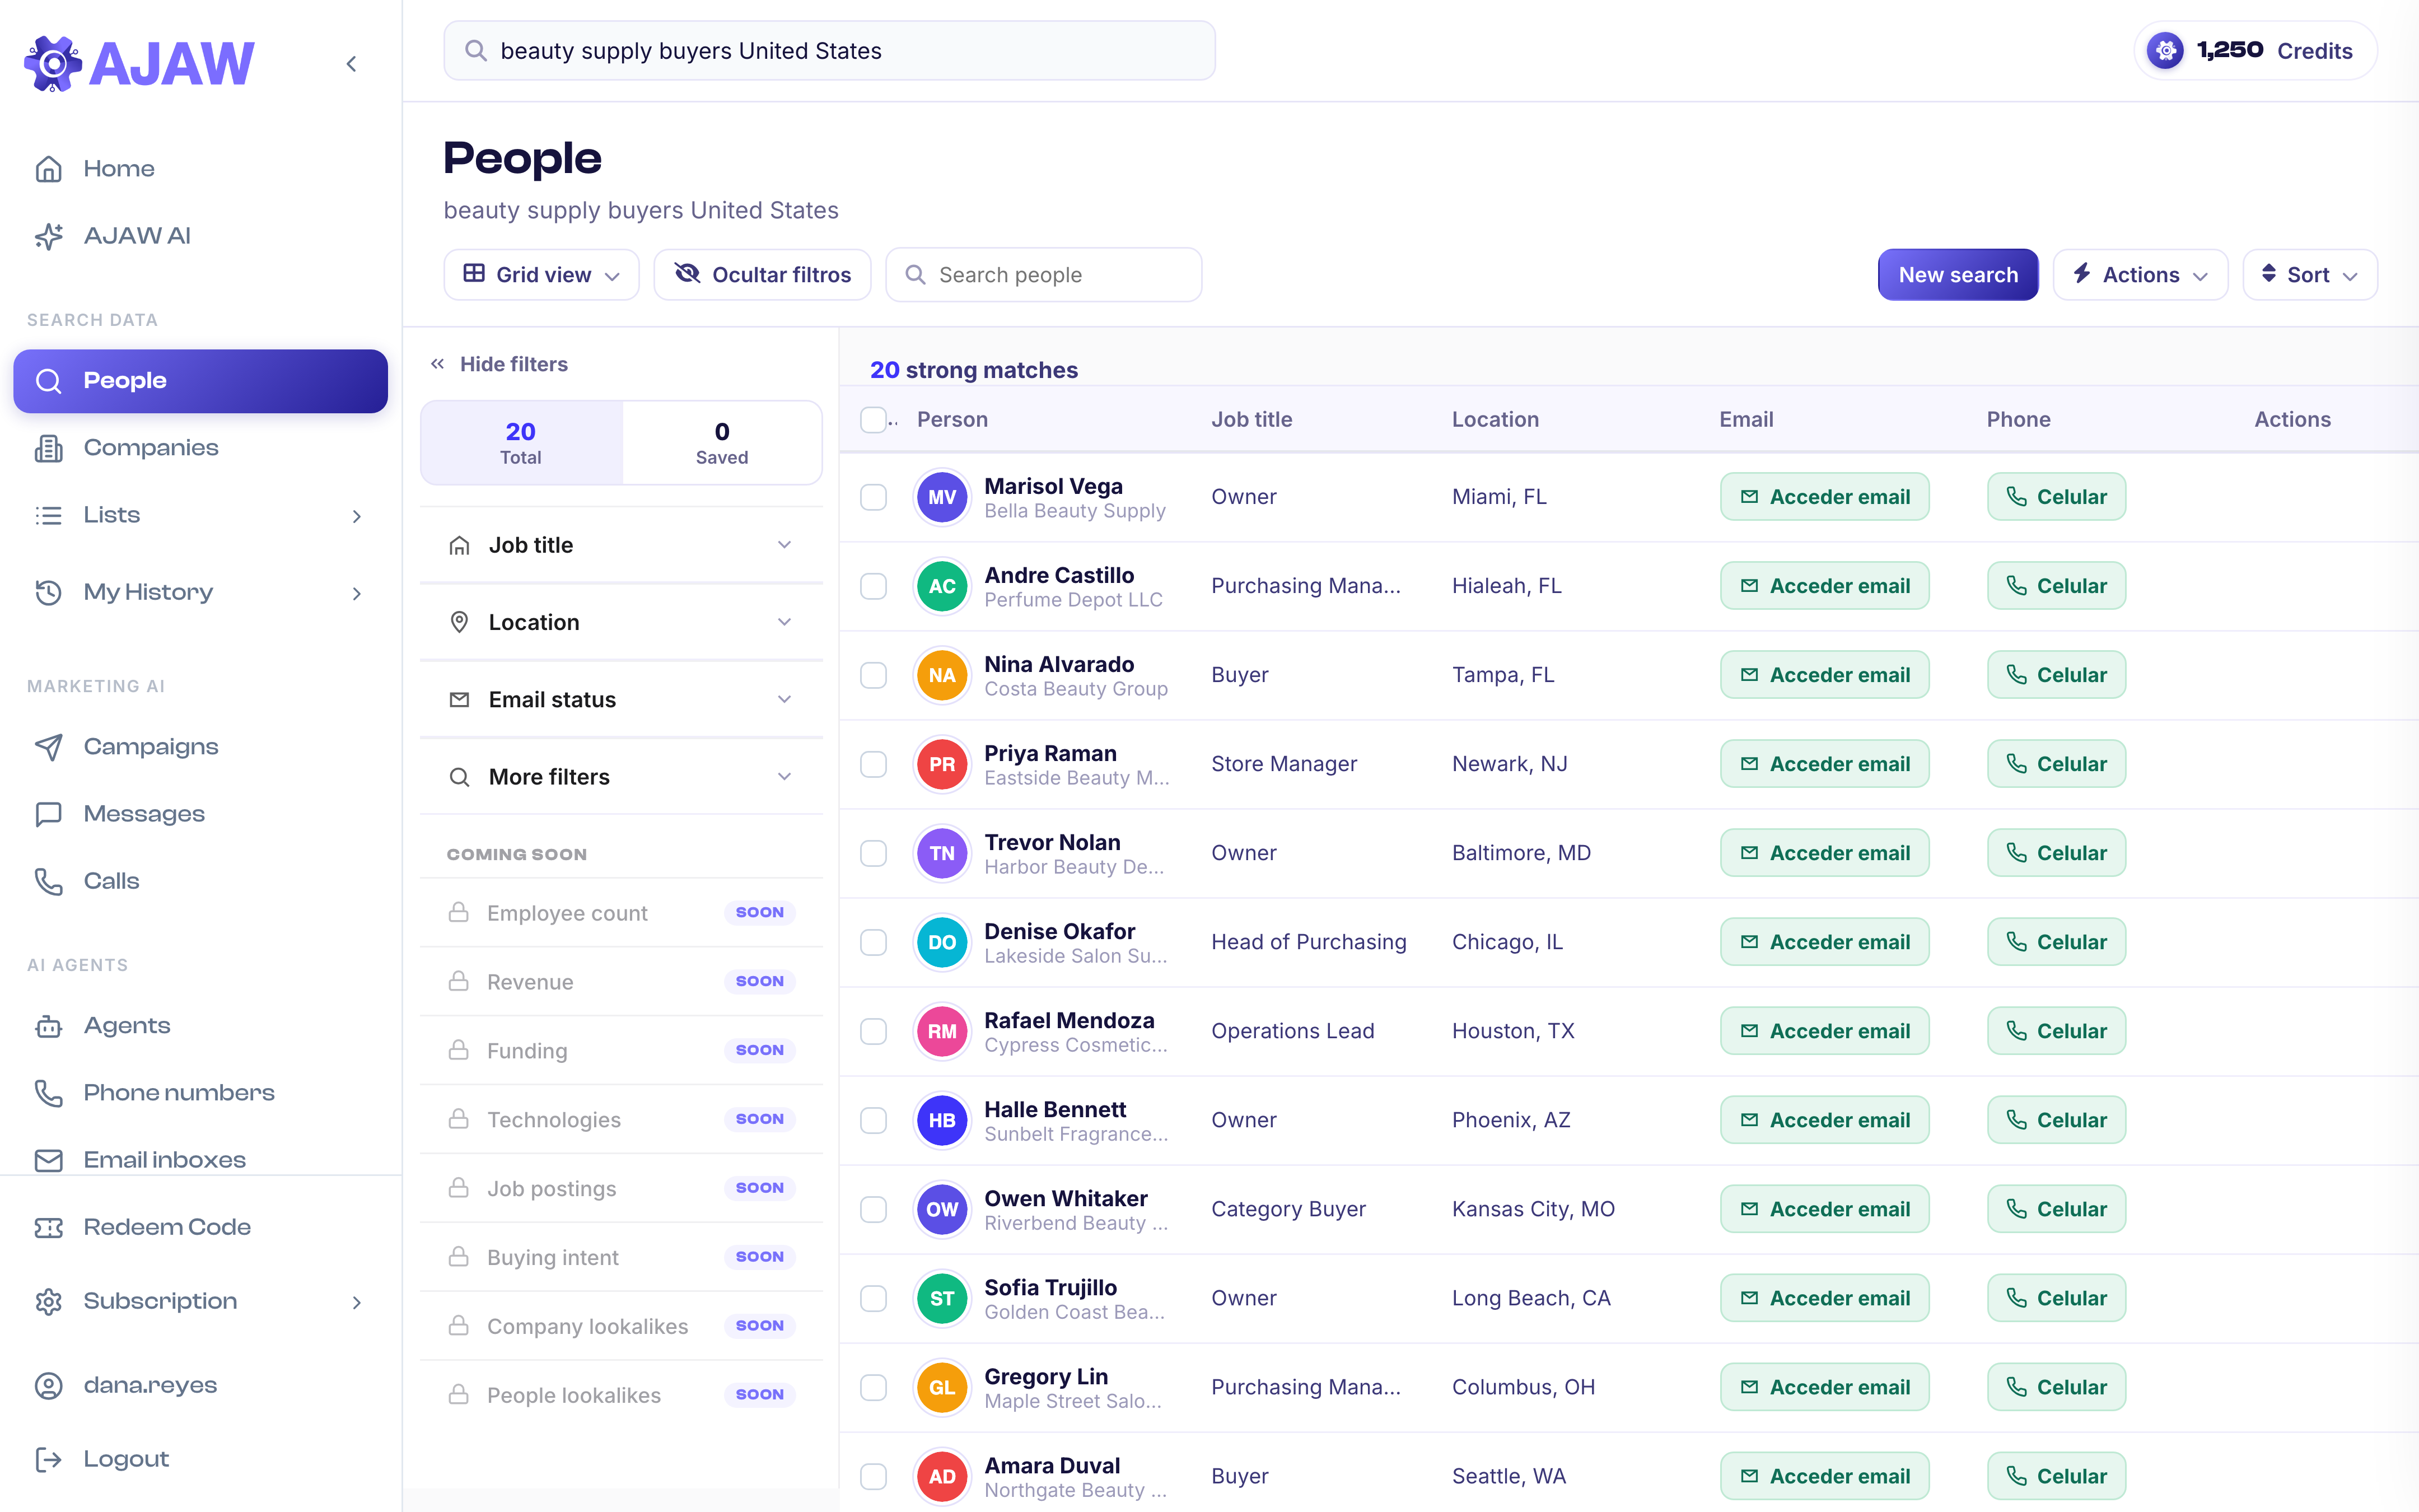Tick the select-all checkbox in header
The image size is (2419, 1512).
point(874,420)
